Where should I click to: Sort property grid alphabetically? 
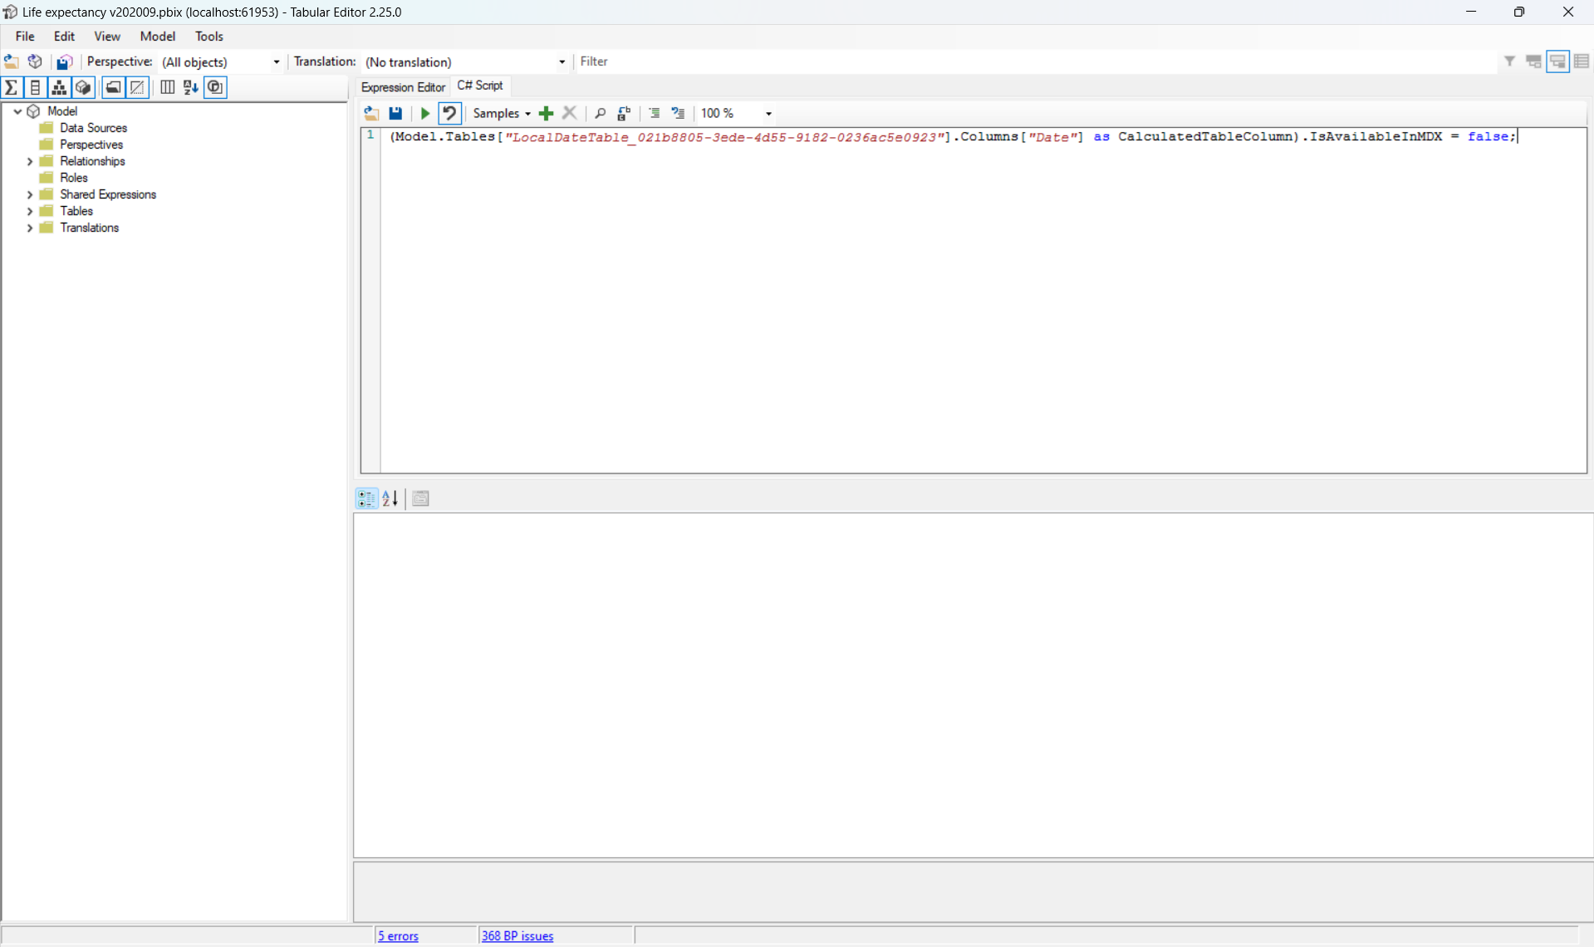pos(390,498)
